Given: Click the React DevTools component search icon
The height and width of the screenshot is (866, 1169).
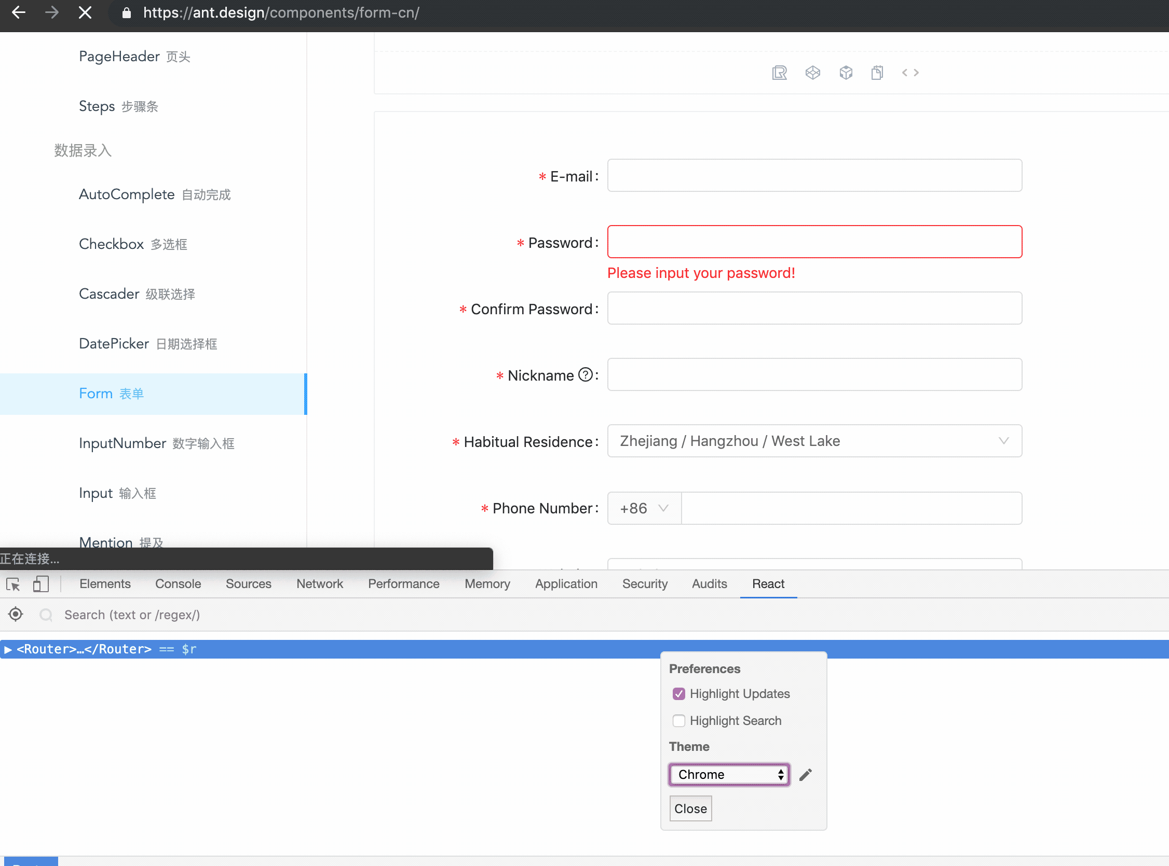Looking at the screenshot, I should (46, 615).
